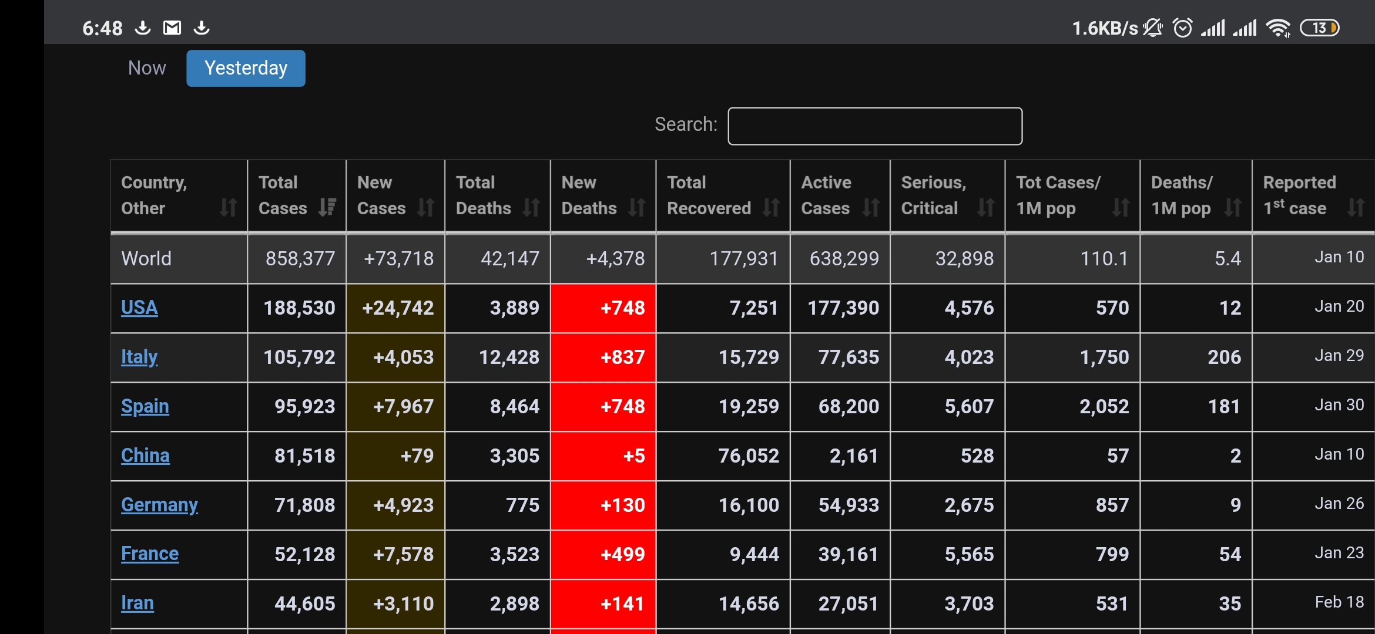The image size is (1375, 634).
Task: Sort by Total Deaths column arrows
Action: (531, 207)
